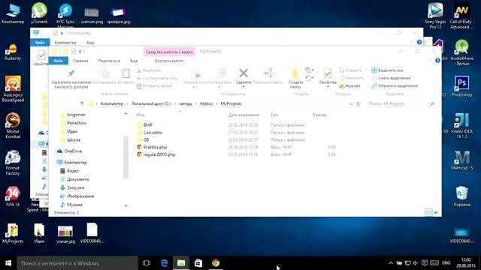Select the werwer.png desktop file
Image resolution: width=481 pixels, height=270 pixels.
pos(92,15)
